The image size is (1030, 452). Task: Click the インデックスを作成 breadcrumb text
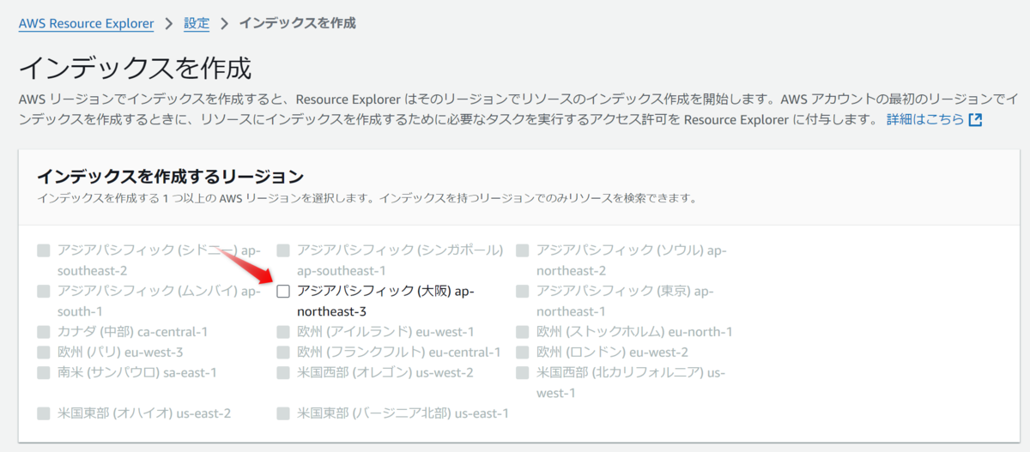[x=298, y=23]
